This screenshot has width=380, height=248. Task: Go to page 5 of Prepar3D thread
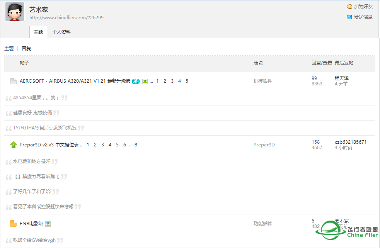coord(117,145)
